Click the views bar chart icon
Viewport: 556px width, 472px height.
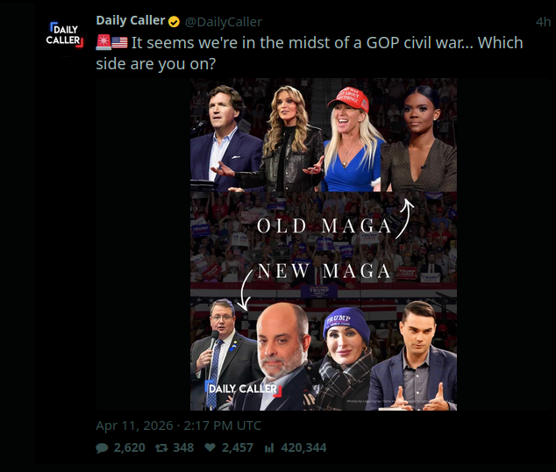[x=269, y=448]
